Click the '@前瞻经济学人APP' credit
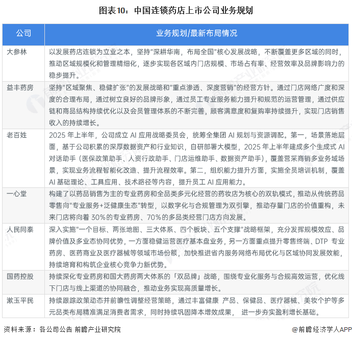352x340 pixels. [322, 329]
